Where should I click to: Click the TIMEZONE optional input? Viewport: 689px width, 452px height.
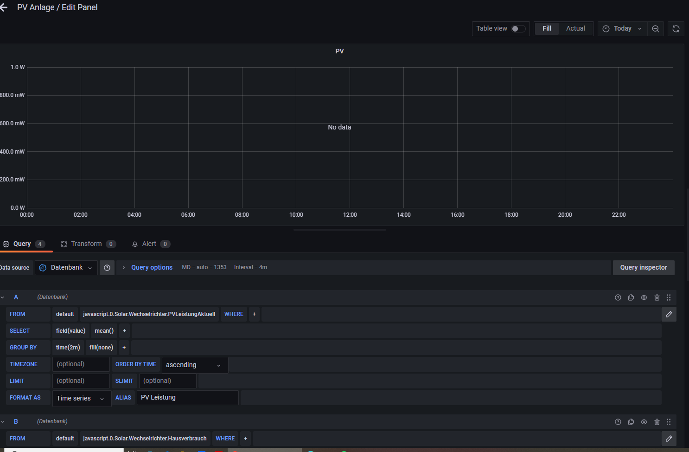(x=81, y=364)
